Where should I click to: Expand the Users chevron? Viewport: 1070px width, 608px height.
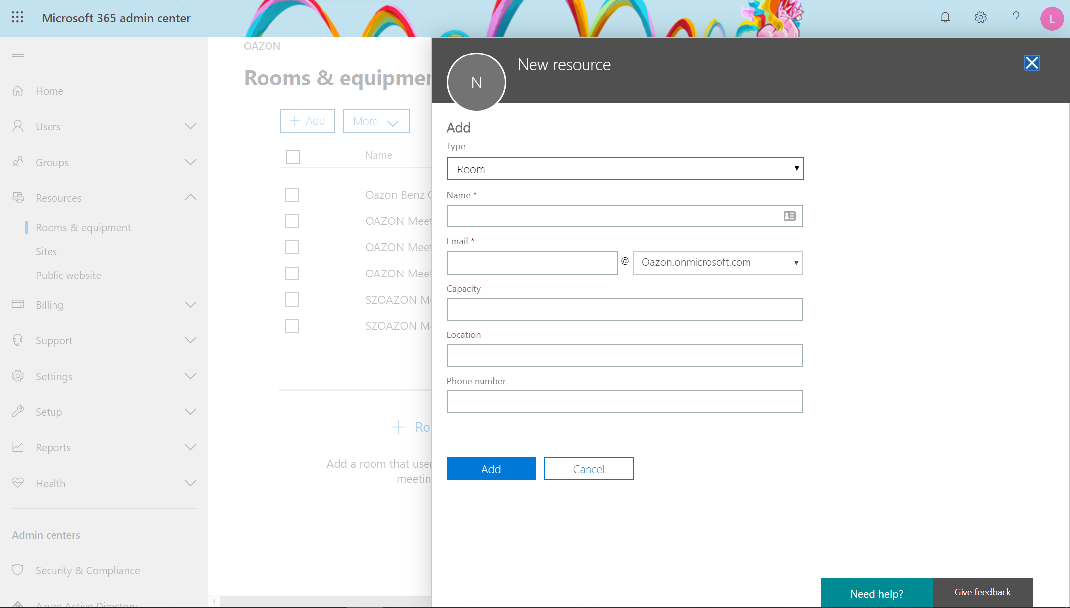click(190, 126)
